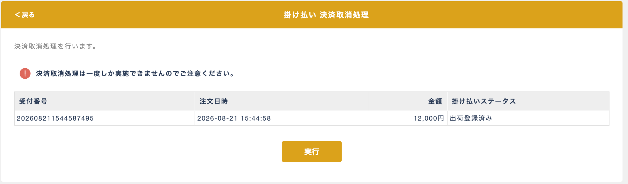
Task: Click the 決済取消処理 words in header title
Action: 344,15
